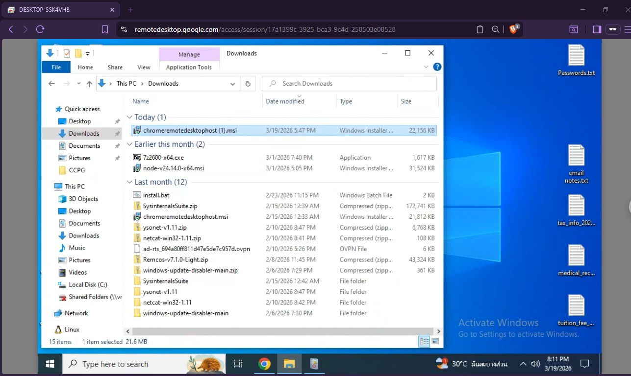Open the Customize Quick Access Toolbar dropdown
The width and height of the screenshot is (631, 376).
(x=87, y=53)
